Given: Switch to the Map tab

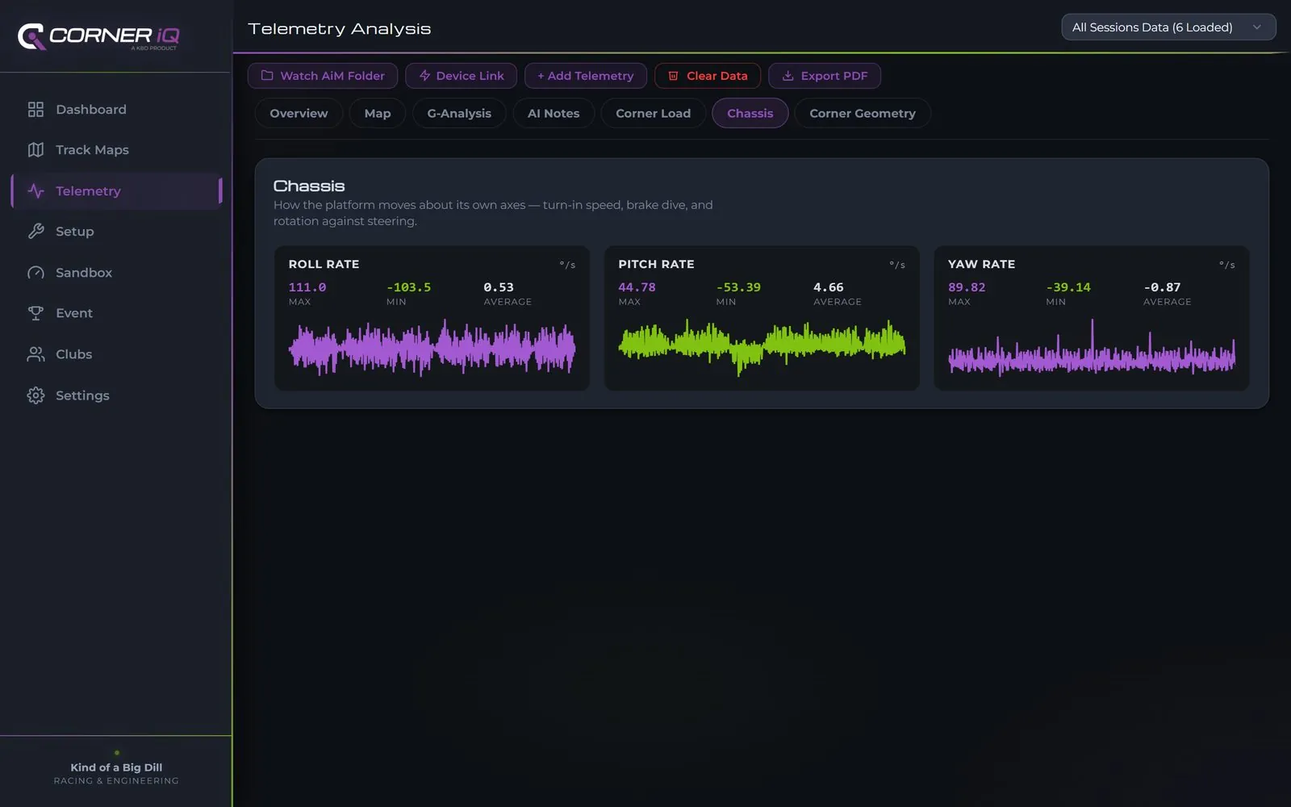Looking at the screenshot, I should pos(378,113).
